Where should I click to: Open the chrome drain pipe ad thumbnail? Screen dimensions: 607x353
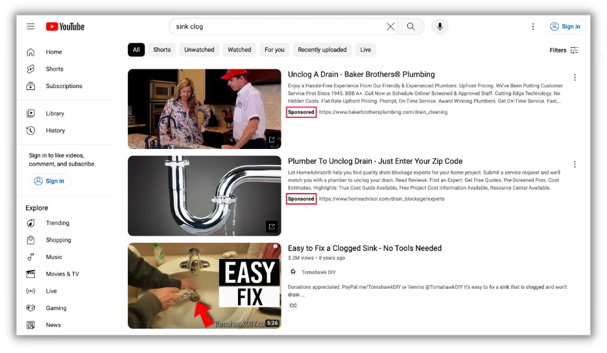click(x=204, y=196)
